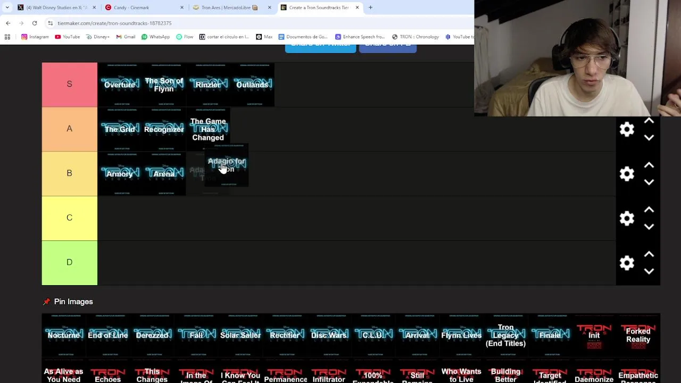Close the Candy - Cinemark tab
The width and height of the screenshot is (681, 383).
coord(182,7)
